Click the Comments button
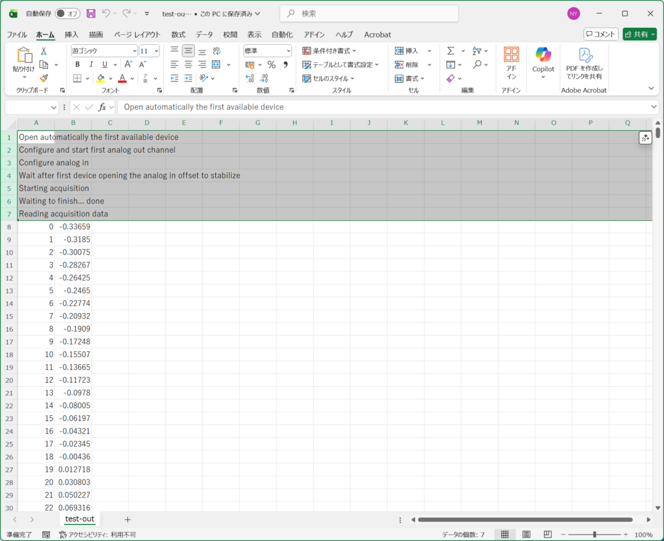The height and width of the screenshot is (541, 664). [600, 34]
